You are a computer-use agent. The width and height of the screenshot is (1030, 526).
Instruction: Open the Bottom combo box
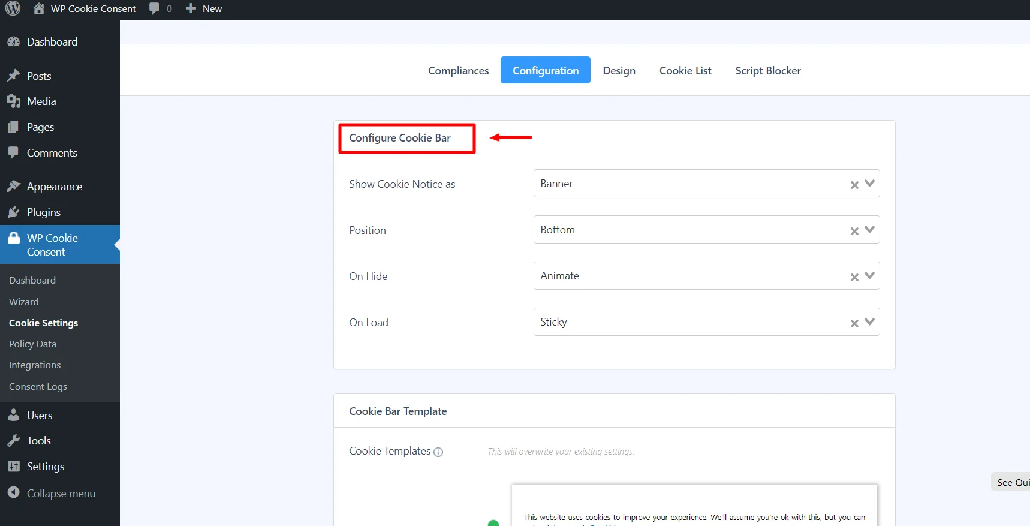click(706, 230)
